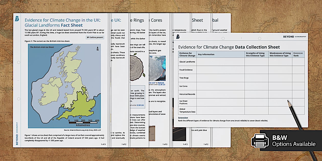Image resolution: width=322 pixels, height=161 pixels.
Task: Click the ice core photograph
Action: click(x=158, y=68)
